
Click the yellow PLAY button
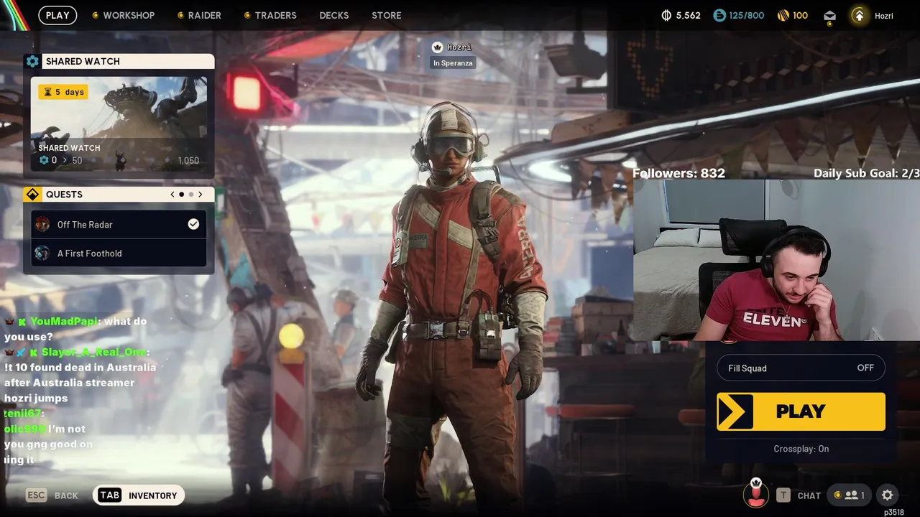click(x=801, y=411)
